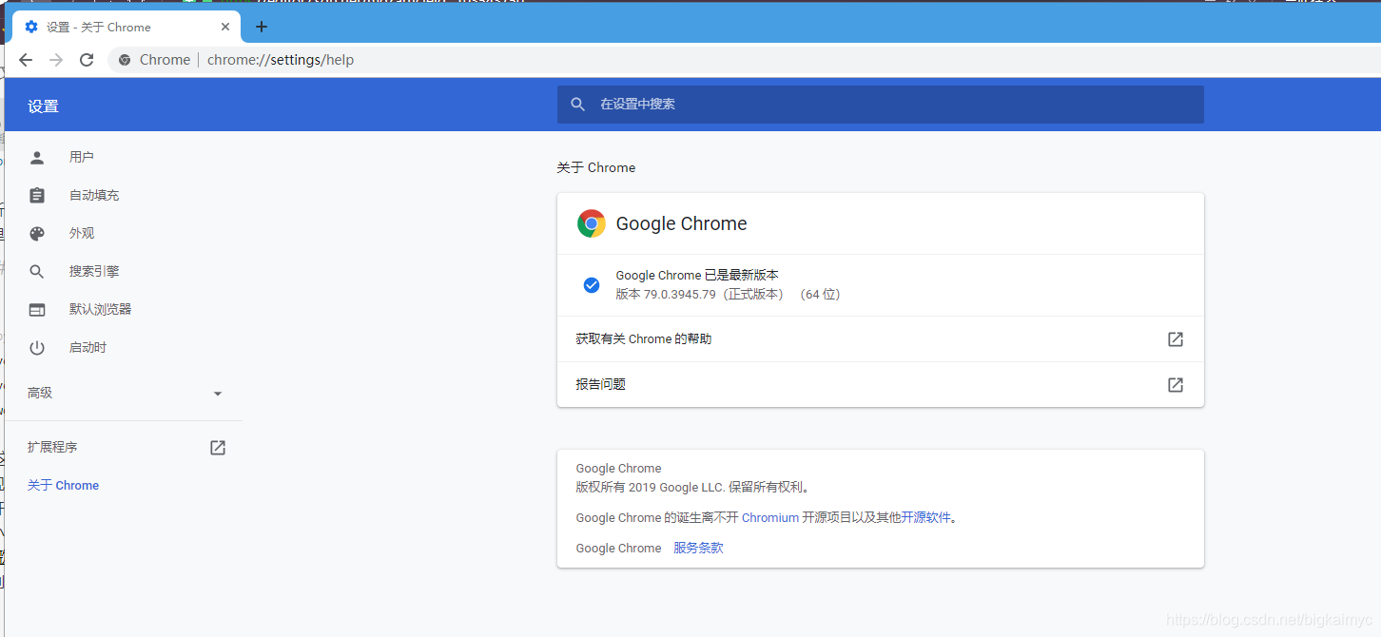
Task: Open the 服务条款 link
Action: point(698,549)
